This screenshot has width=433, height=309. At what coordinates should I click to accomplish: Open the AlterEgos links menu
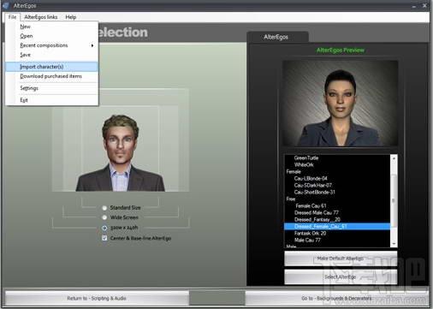coord(41,17)
